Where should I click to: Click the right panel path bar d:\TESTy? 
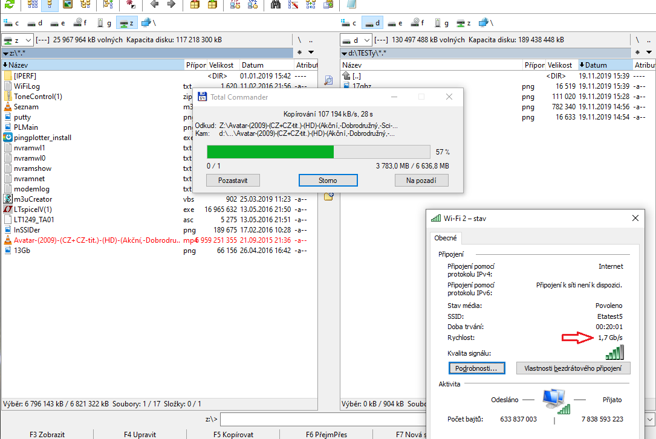[x=486, y=53]
